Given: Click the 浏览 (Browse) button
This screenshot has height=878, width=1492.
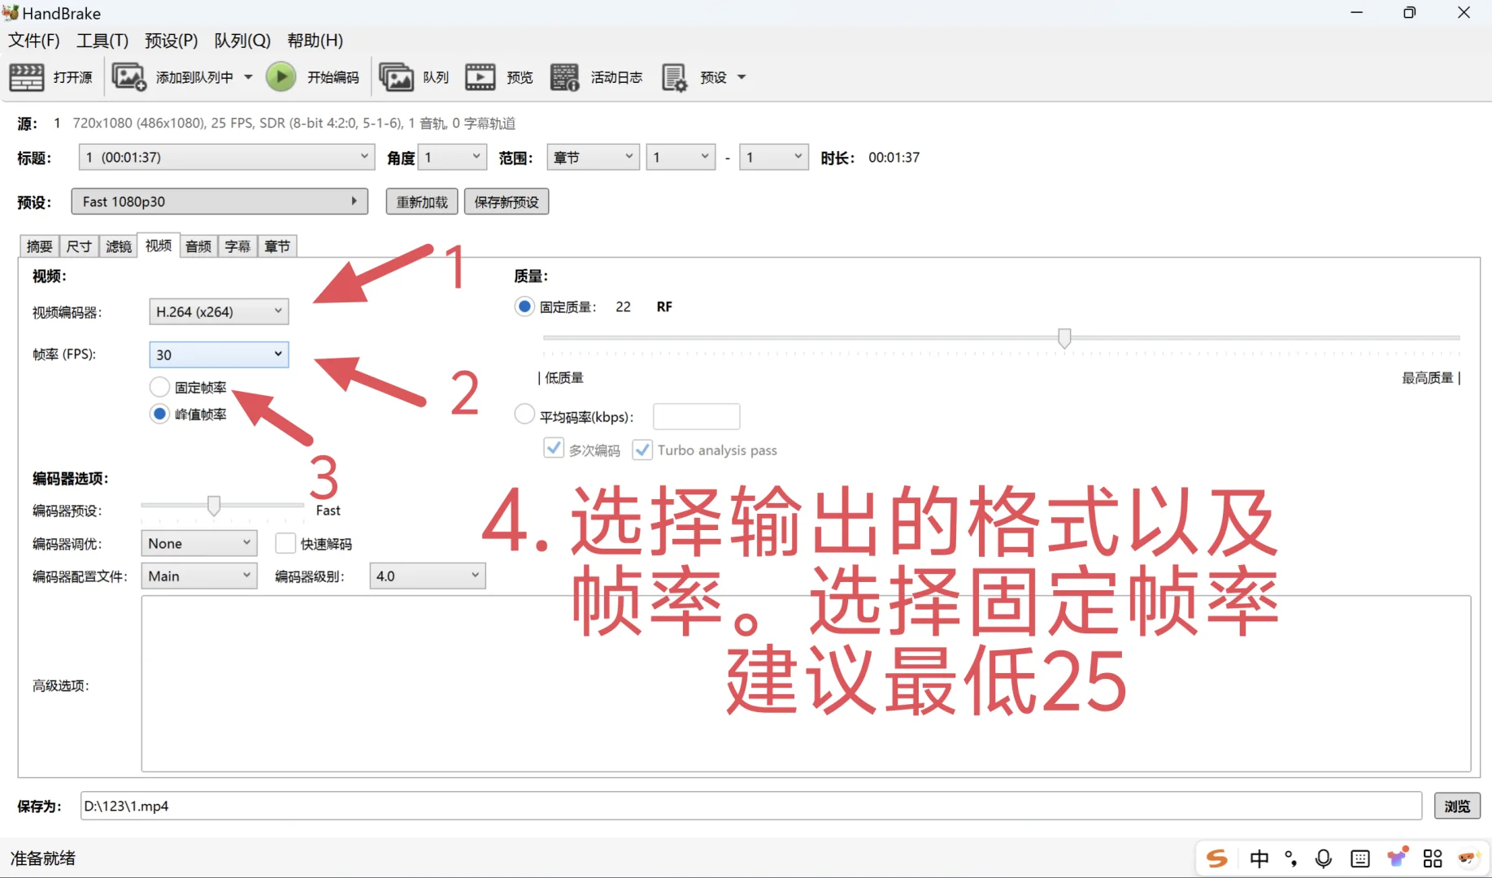Looking at the screenshot, I should click(x=1457, y=806).
